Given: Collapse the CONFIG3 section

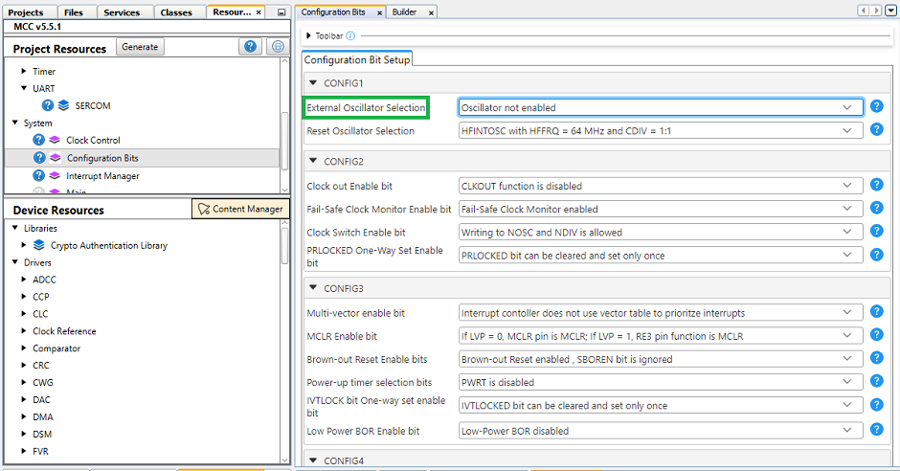Looking at the screenshot, I should tap(312, 288).
